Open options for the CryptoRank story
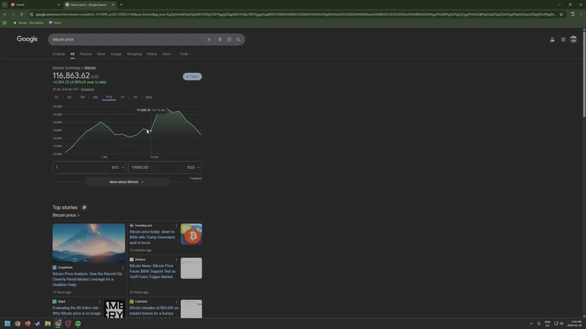This screenshot has width=586, height=329. pyautogui.click(x=123, y=268)
